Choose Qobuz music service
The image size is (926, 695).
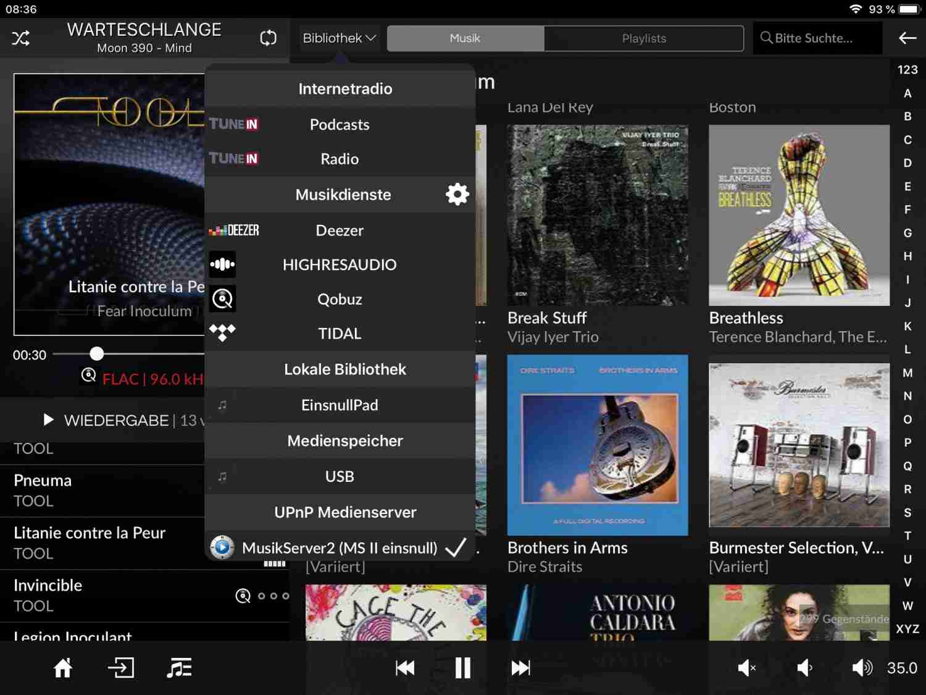point(340,299)
